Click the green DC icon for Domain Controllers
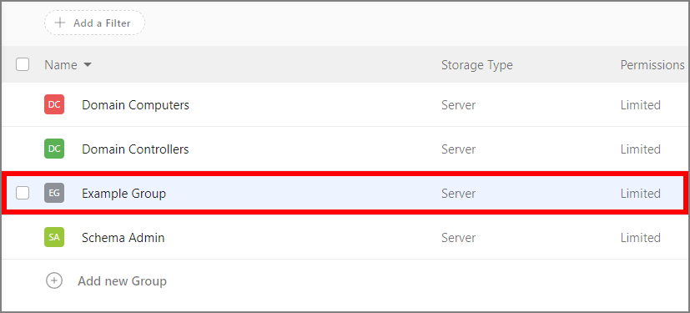 tap(54, 149)
